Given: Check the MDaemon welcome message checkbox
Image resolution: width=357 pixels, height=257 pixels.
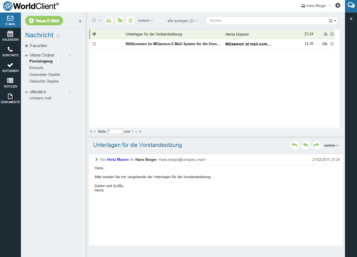Looking at the screenshot, I should tap(94, 44).
